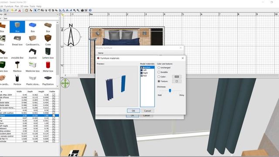
Task: Click the Paste toolbar icon
Action: click(x=27, y=10)
